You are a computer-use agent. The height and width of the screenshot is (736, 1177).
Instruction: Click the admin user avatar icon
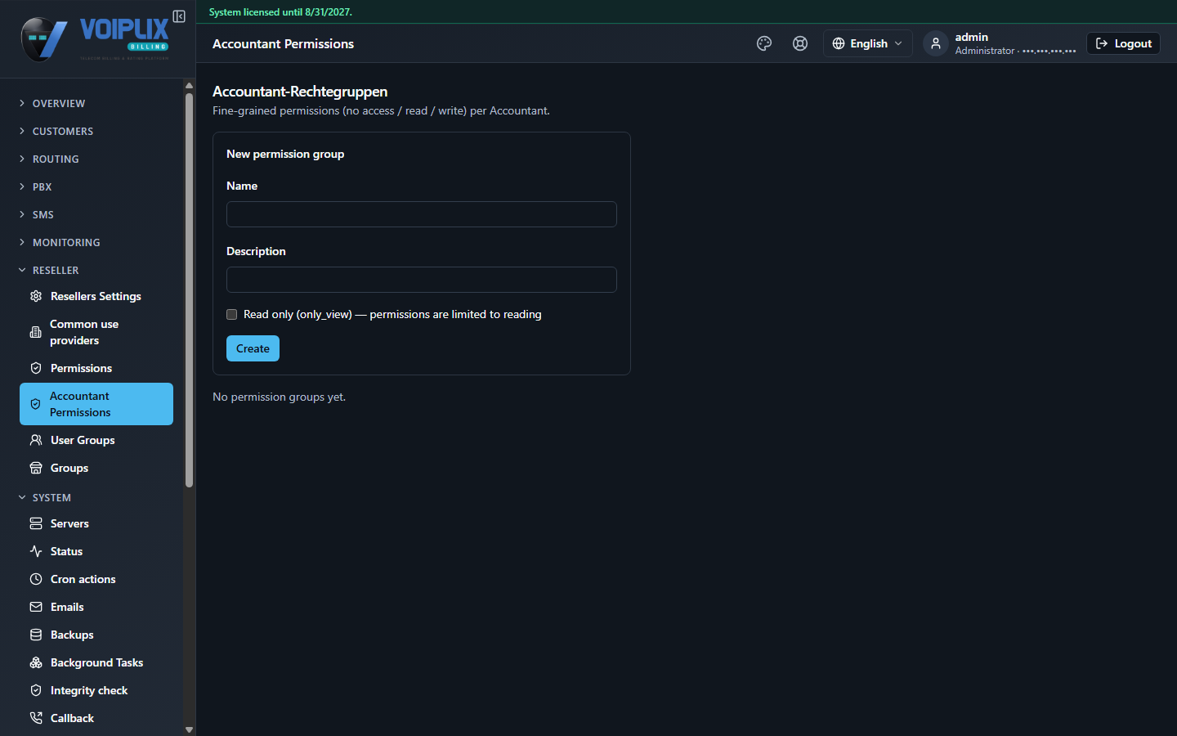pos(936,43)
